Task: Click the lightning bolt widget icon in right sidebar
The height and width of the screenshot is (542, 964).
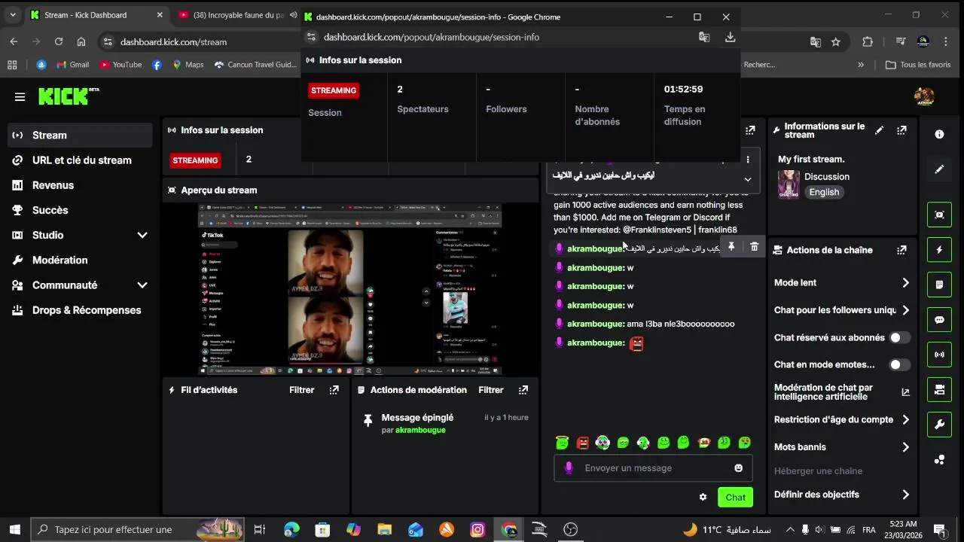Action: pyautogui.click(x=939, y=250)
